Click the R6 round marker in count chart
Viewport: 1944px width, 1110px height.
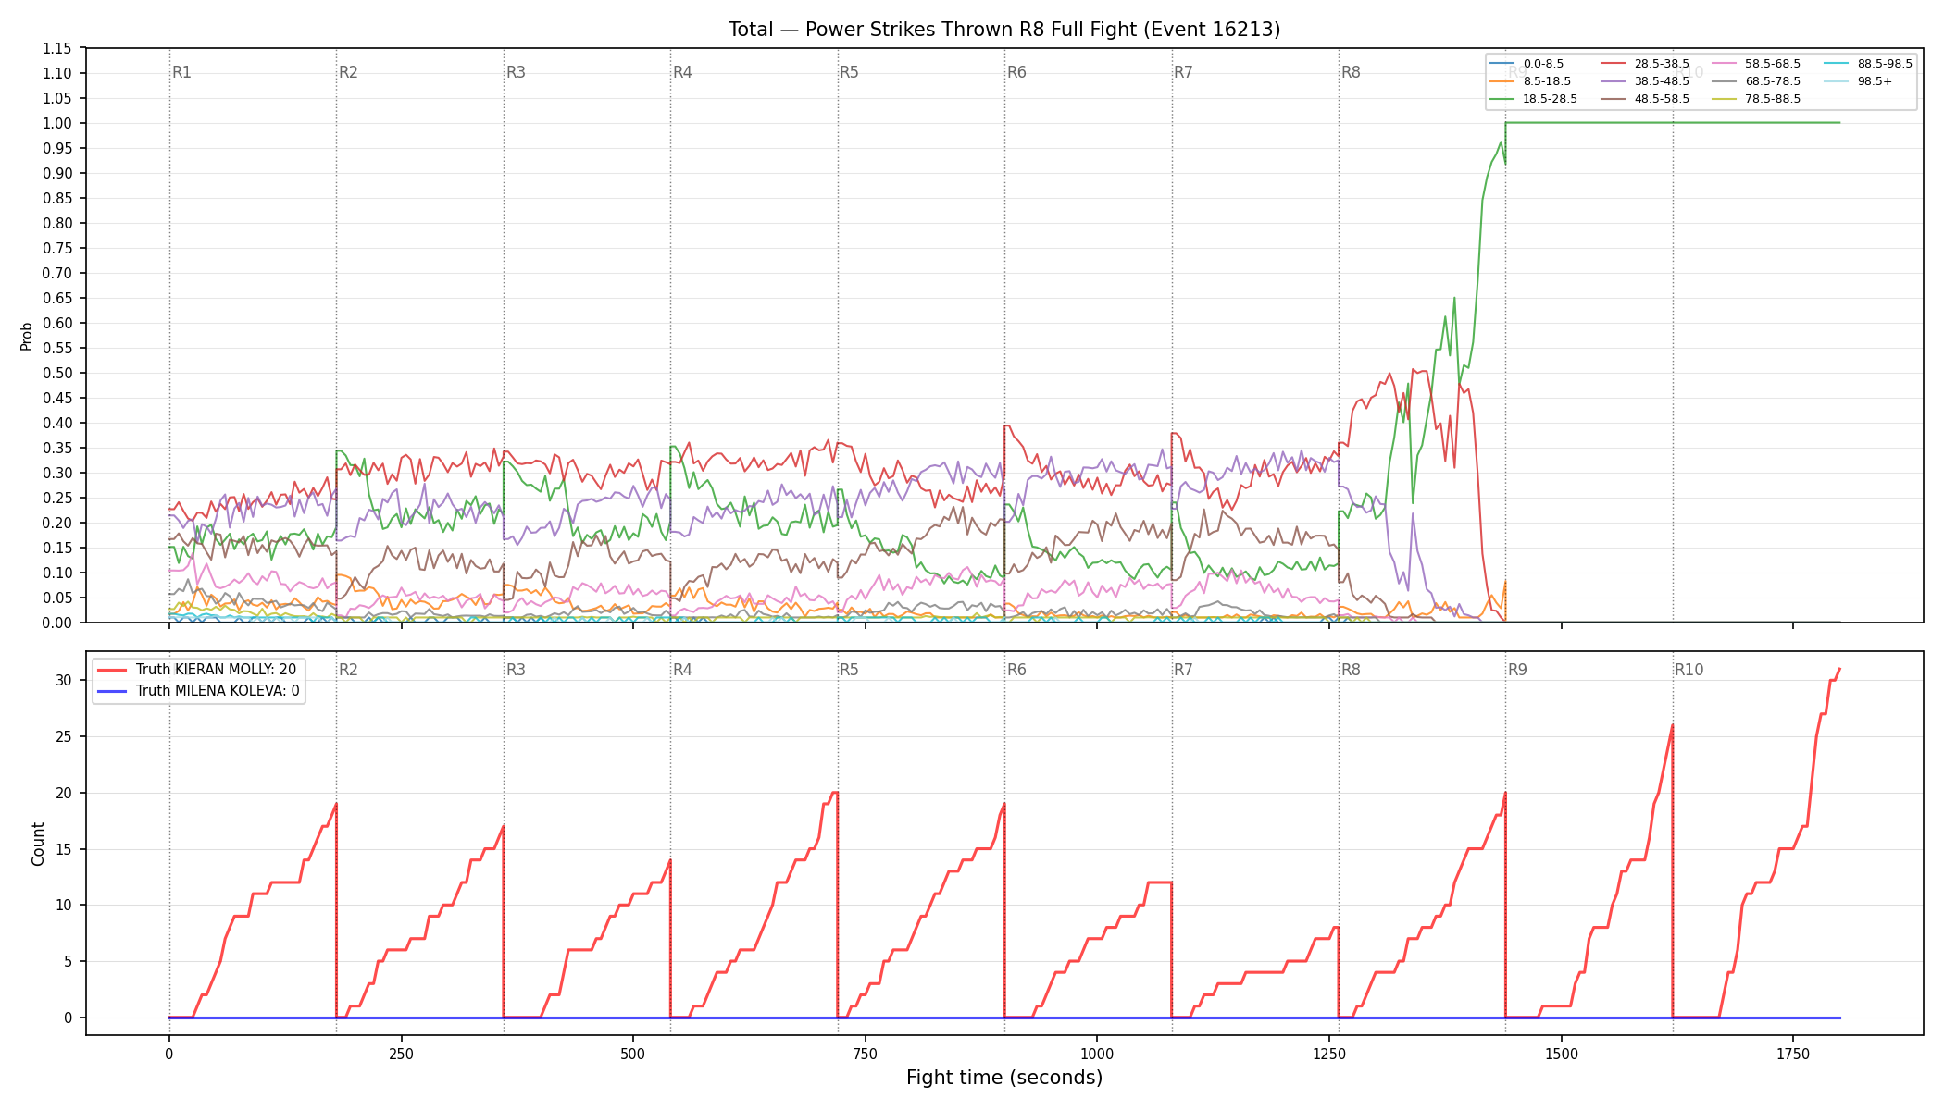click(x=1016, y=670)
